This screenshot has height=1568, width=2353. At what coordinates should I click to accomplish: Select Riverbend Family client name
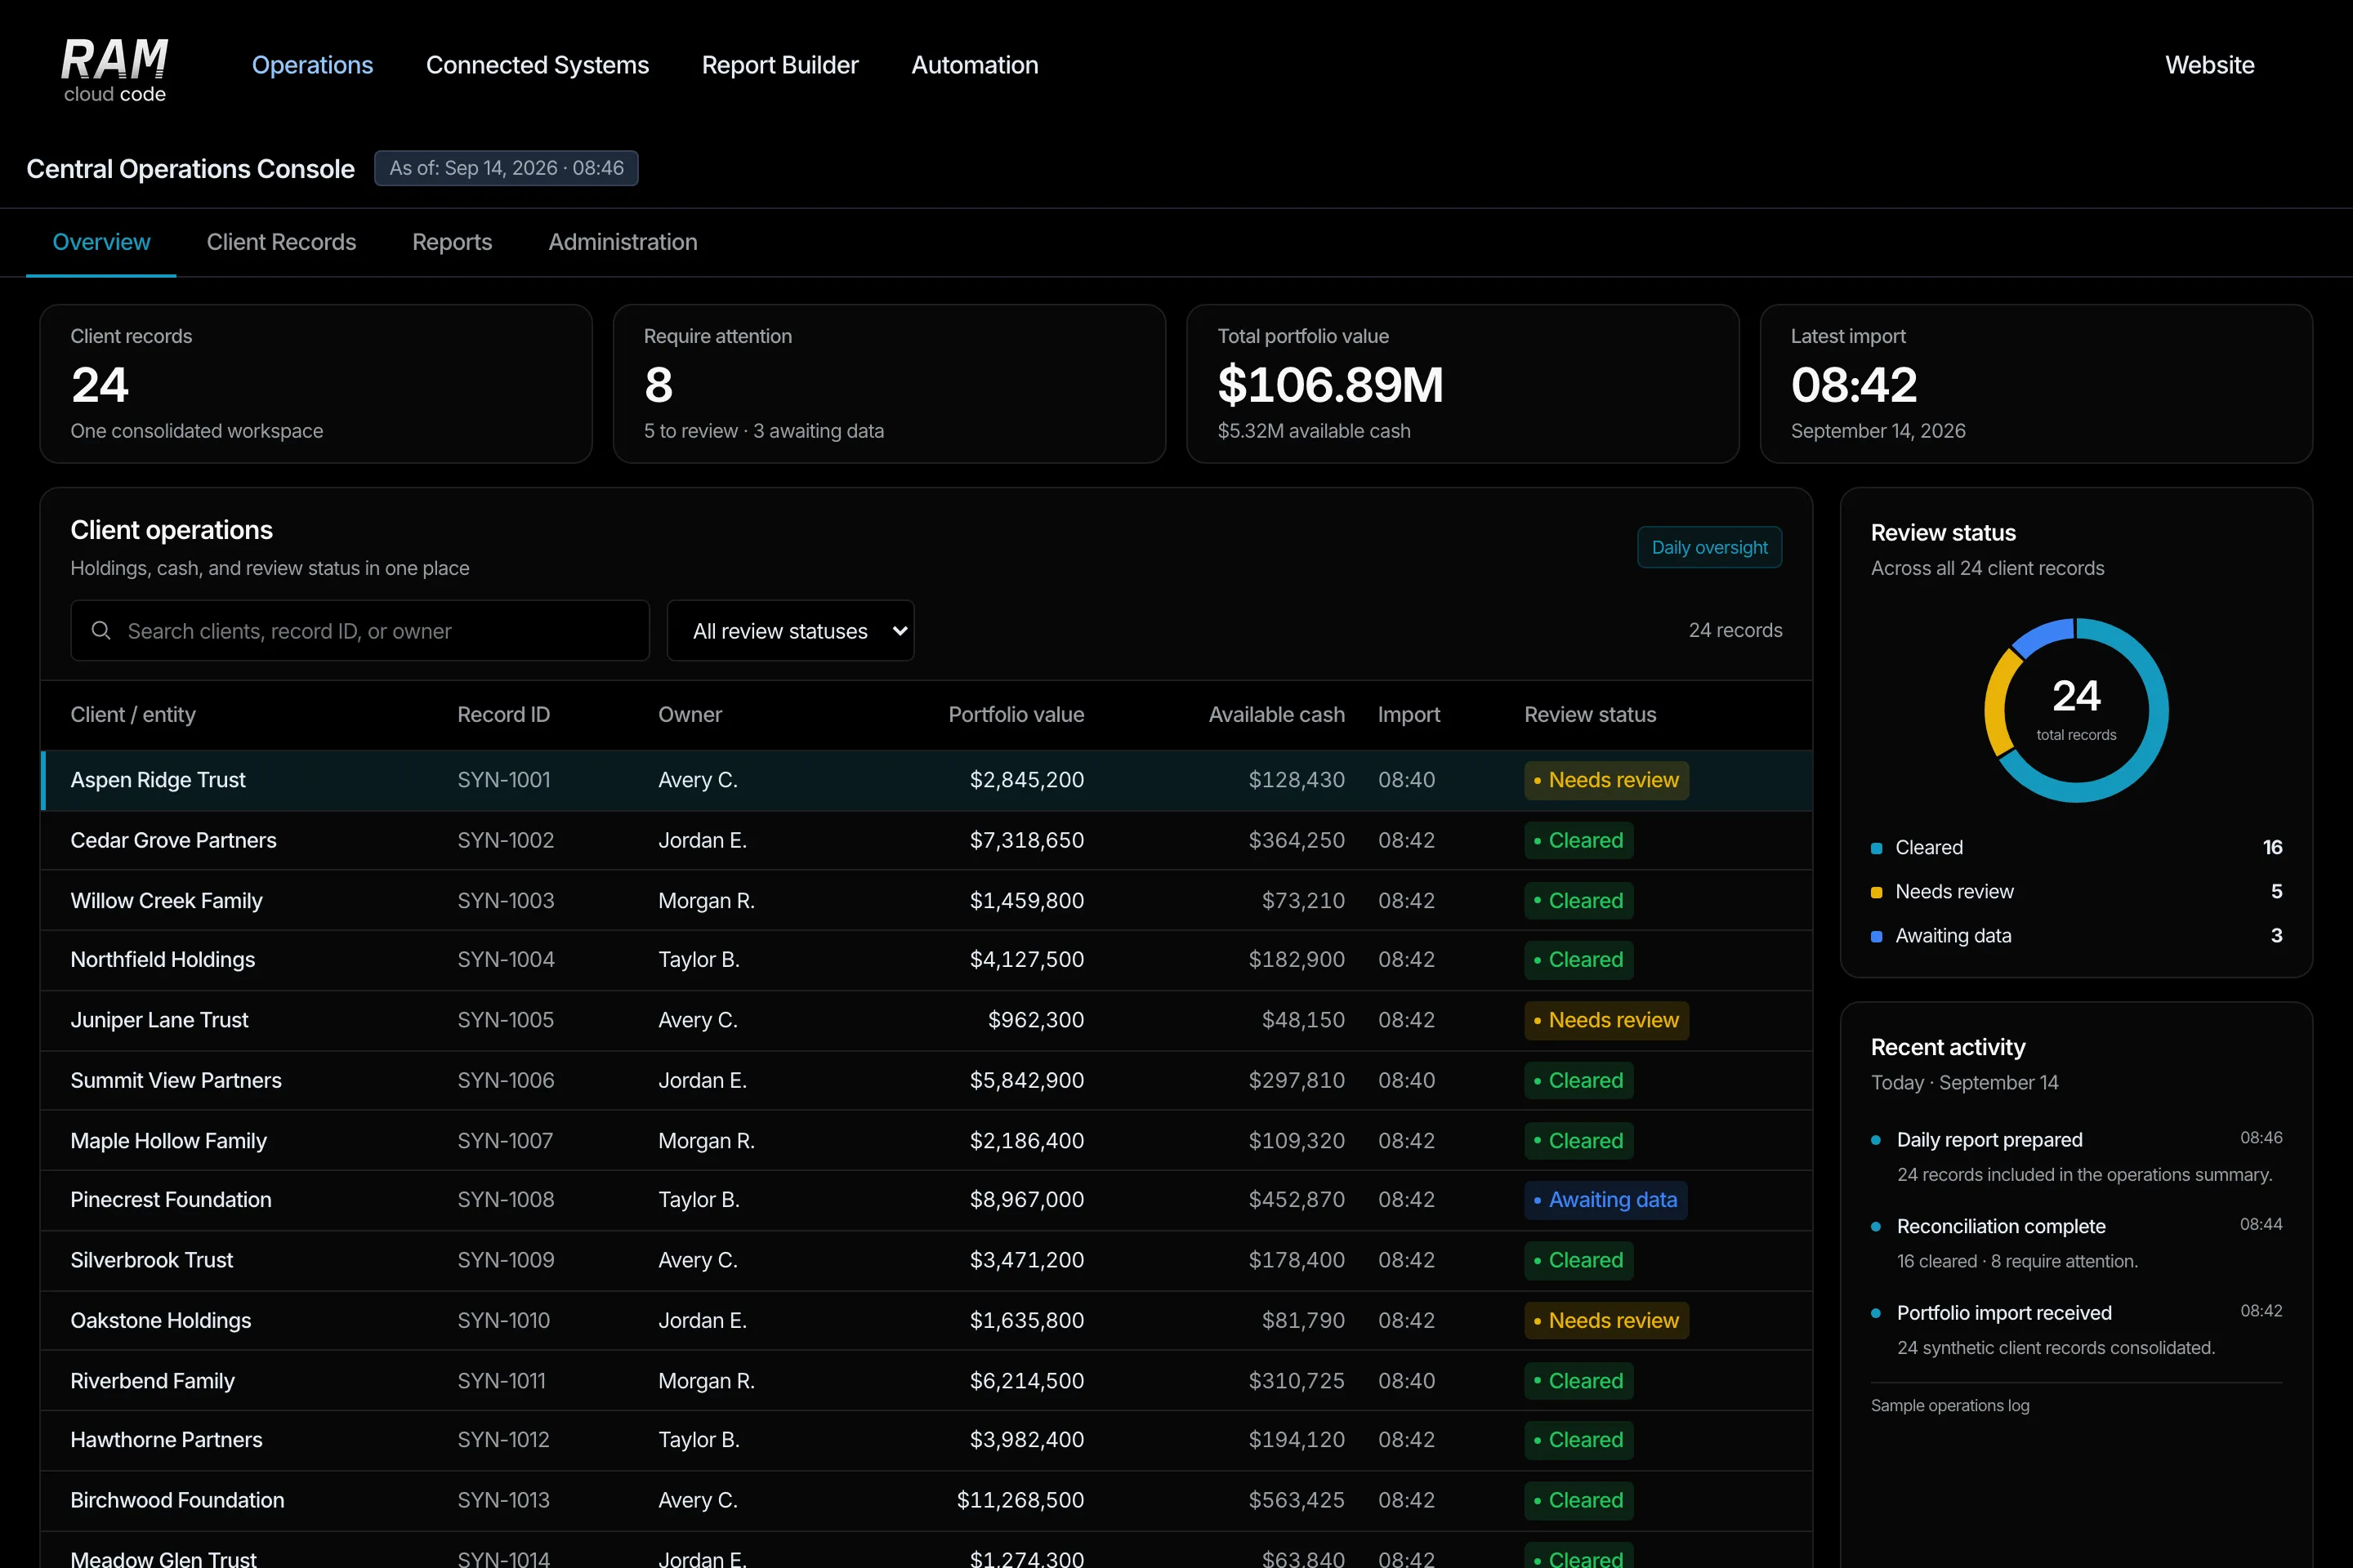point(152,1380)
